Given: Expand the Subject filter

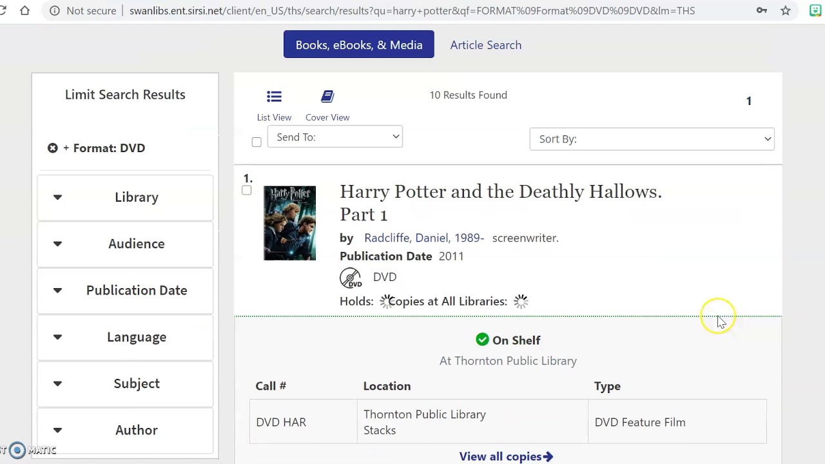Looking at the screenshot, I should [x=125, y=383].
